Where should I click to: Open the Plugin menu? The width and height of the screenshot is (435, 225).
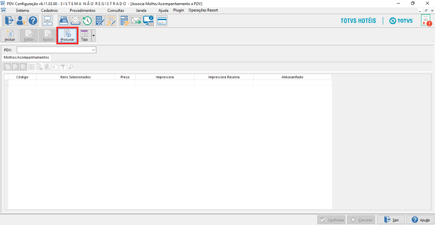179,10
